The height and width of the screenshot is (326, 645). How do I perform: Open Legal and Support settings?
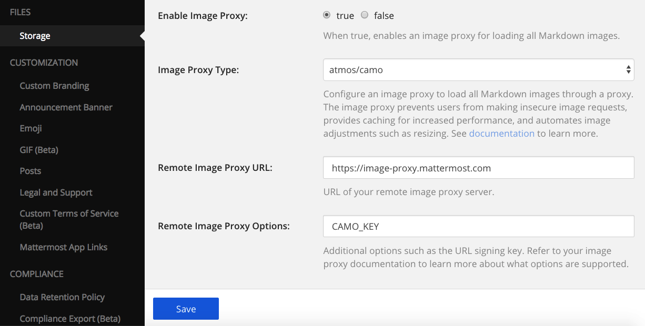[x=56, y=192]
